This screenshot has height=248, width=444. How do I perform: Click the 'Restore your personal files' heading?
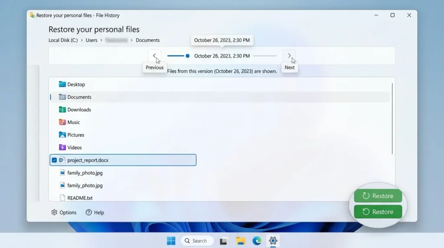click(94, 29)
